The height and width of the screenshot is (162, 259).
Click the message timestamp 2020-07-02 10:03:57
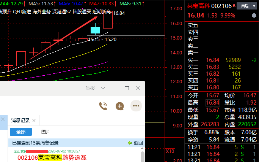[x=64, y=151]
